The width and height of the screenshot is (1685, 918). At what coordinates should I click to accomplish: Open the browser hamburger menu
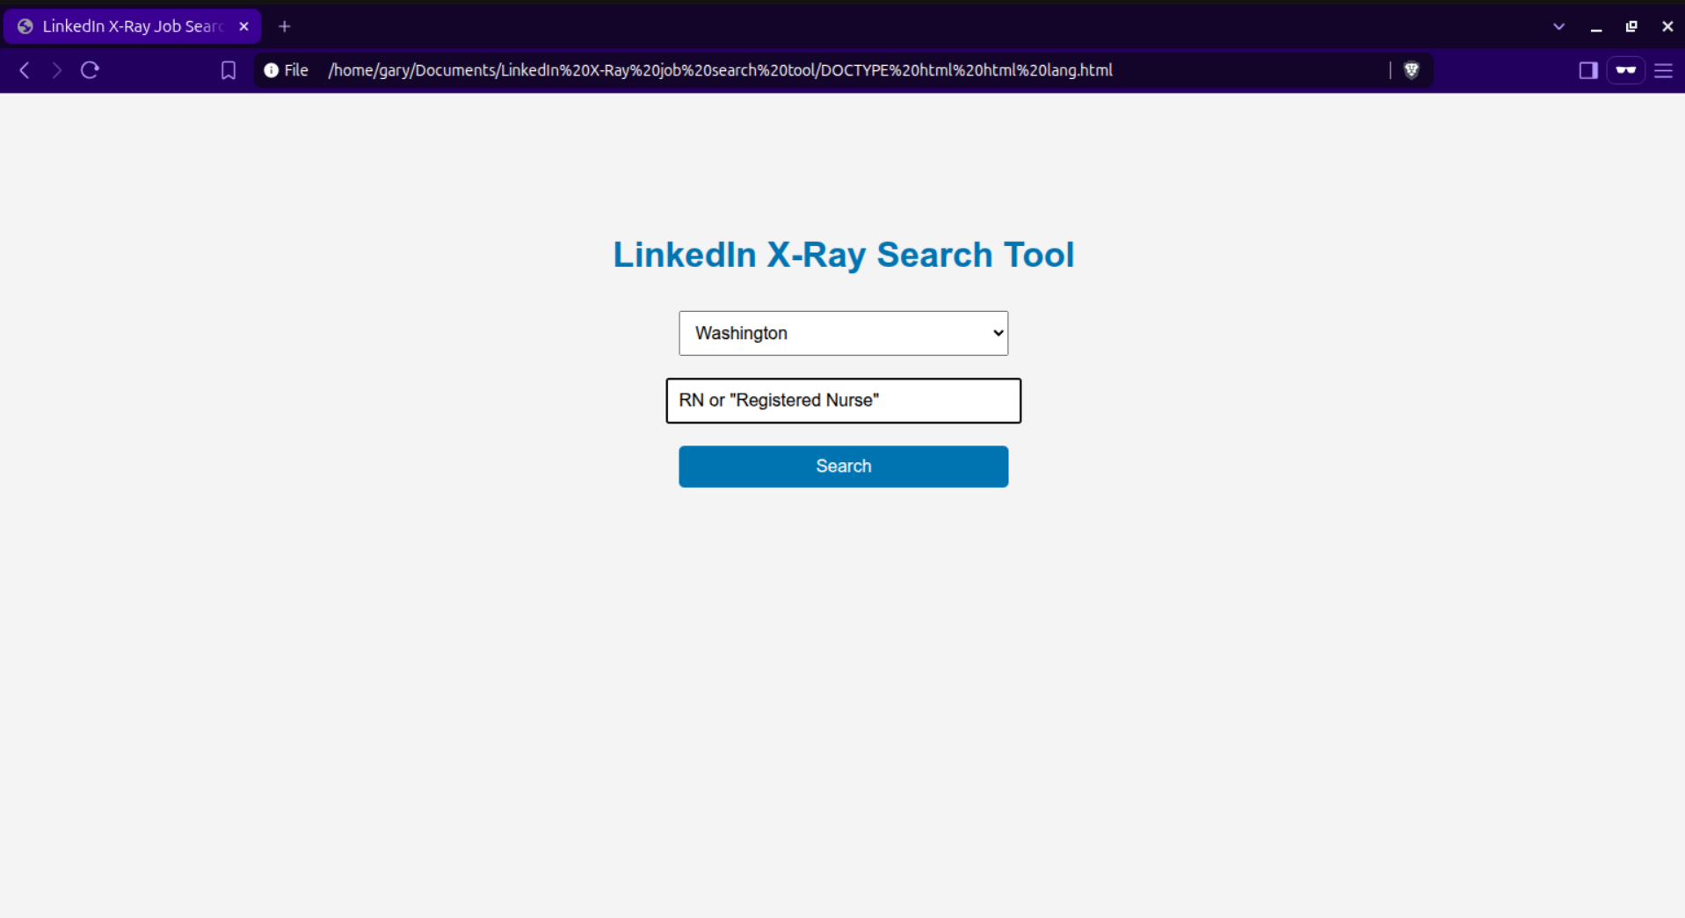pyautogui.click(x=1664, y=70)
